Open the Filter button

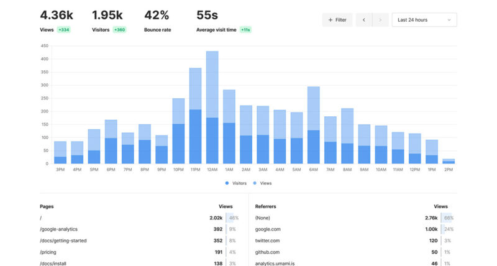click(x=337, y=20)
